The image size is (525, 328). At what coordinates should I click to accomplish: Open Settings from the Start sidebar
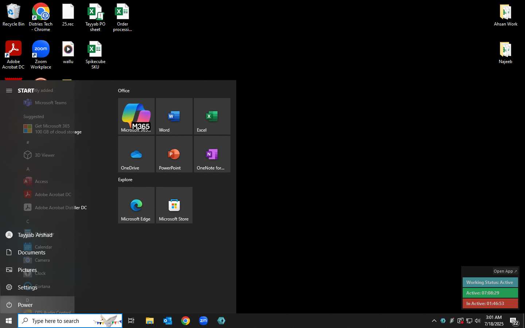tap(37, 288)
